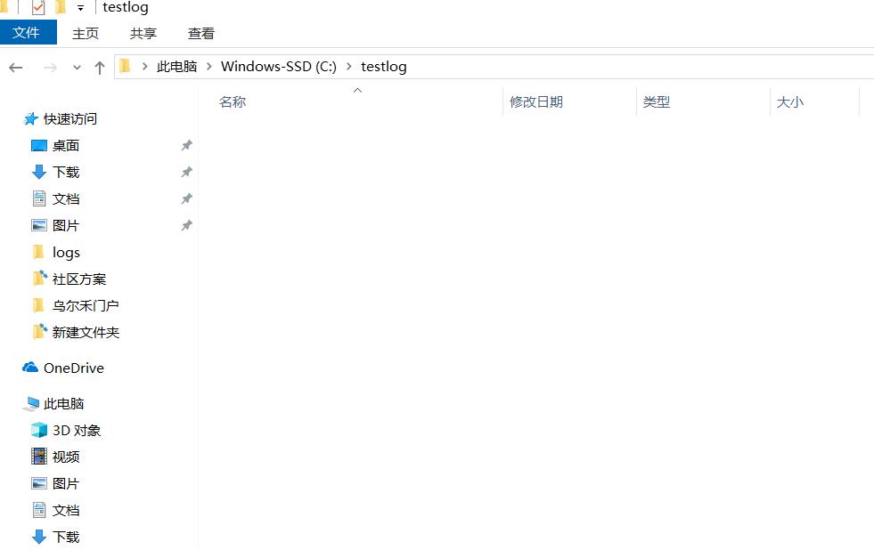Screen dimensions: 874x550
Task: Open the 乌尔禾门户 folder
Action: (86, 305)
